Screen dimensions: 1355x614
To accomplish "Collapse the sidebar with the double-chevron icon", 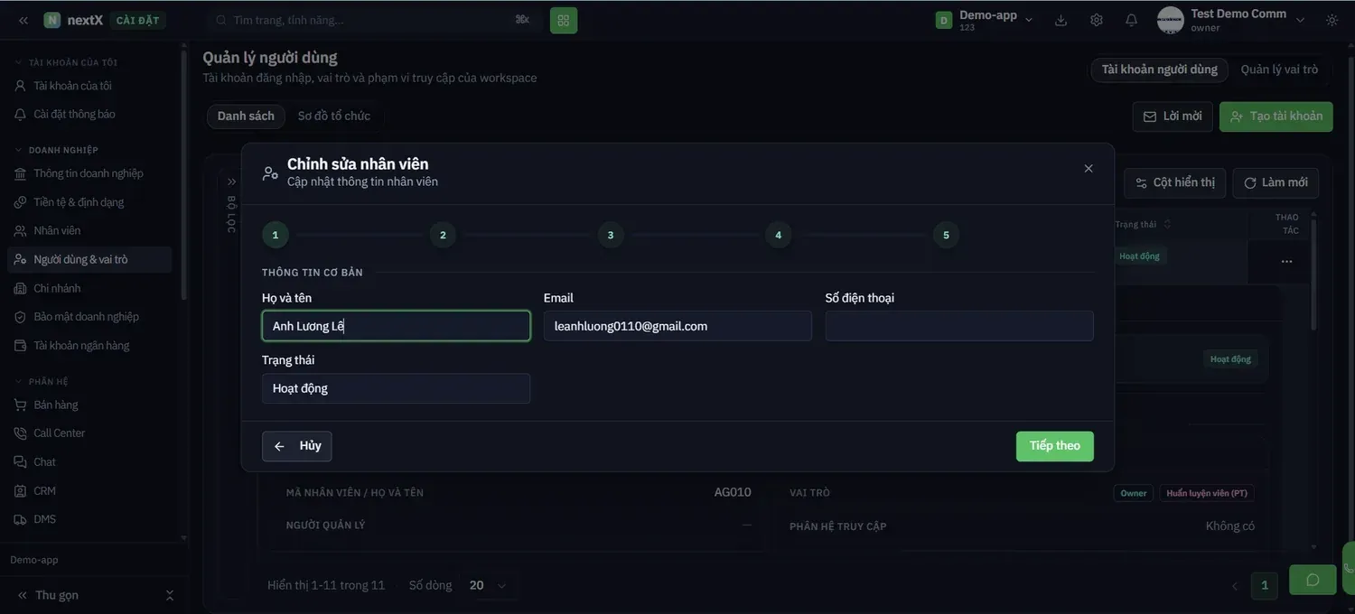I will (x=23, y=20).
